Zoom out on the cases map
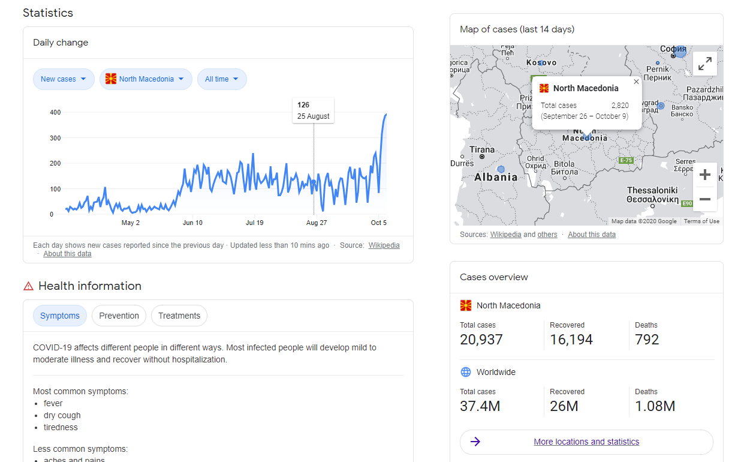The image size is (756, 462). 705,199
